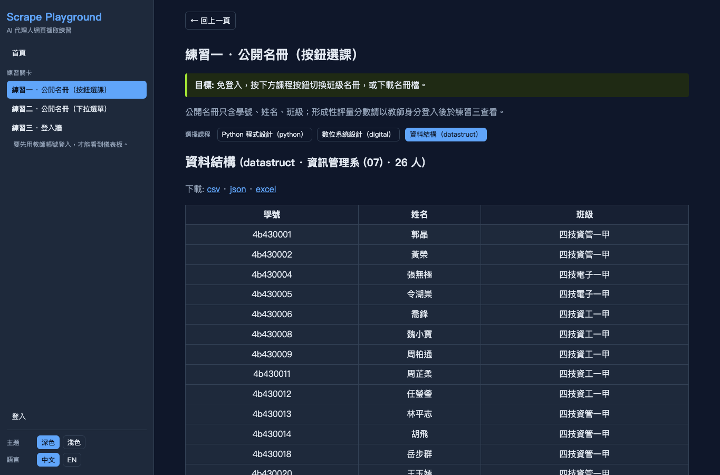Click the 姓名 column header

click(419, 215)
